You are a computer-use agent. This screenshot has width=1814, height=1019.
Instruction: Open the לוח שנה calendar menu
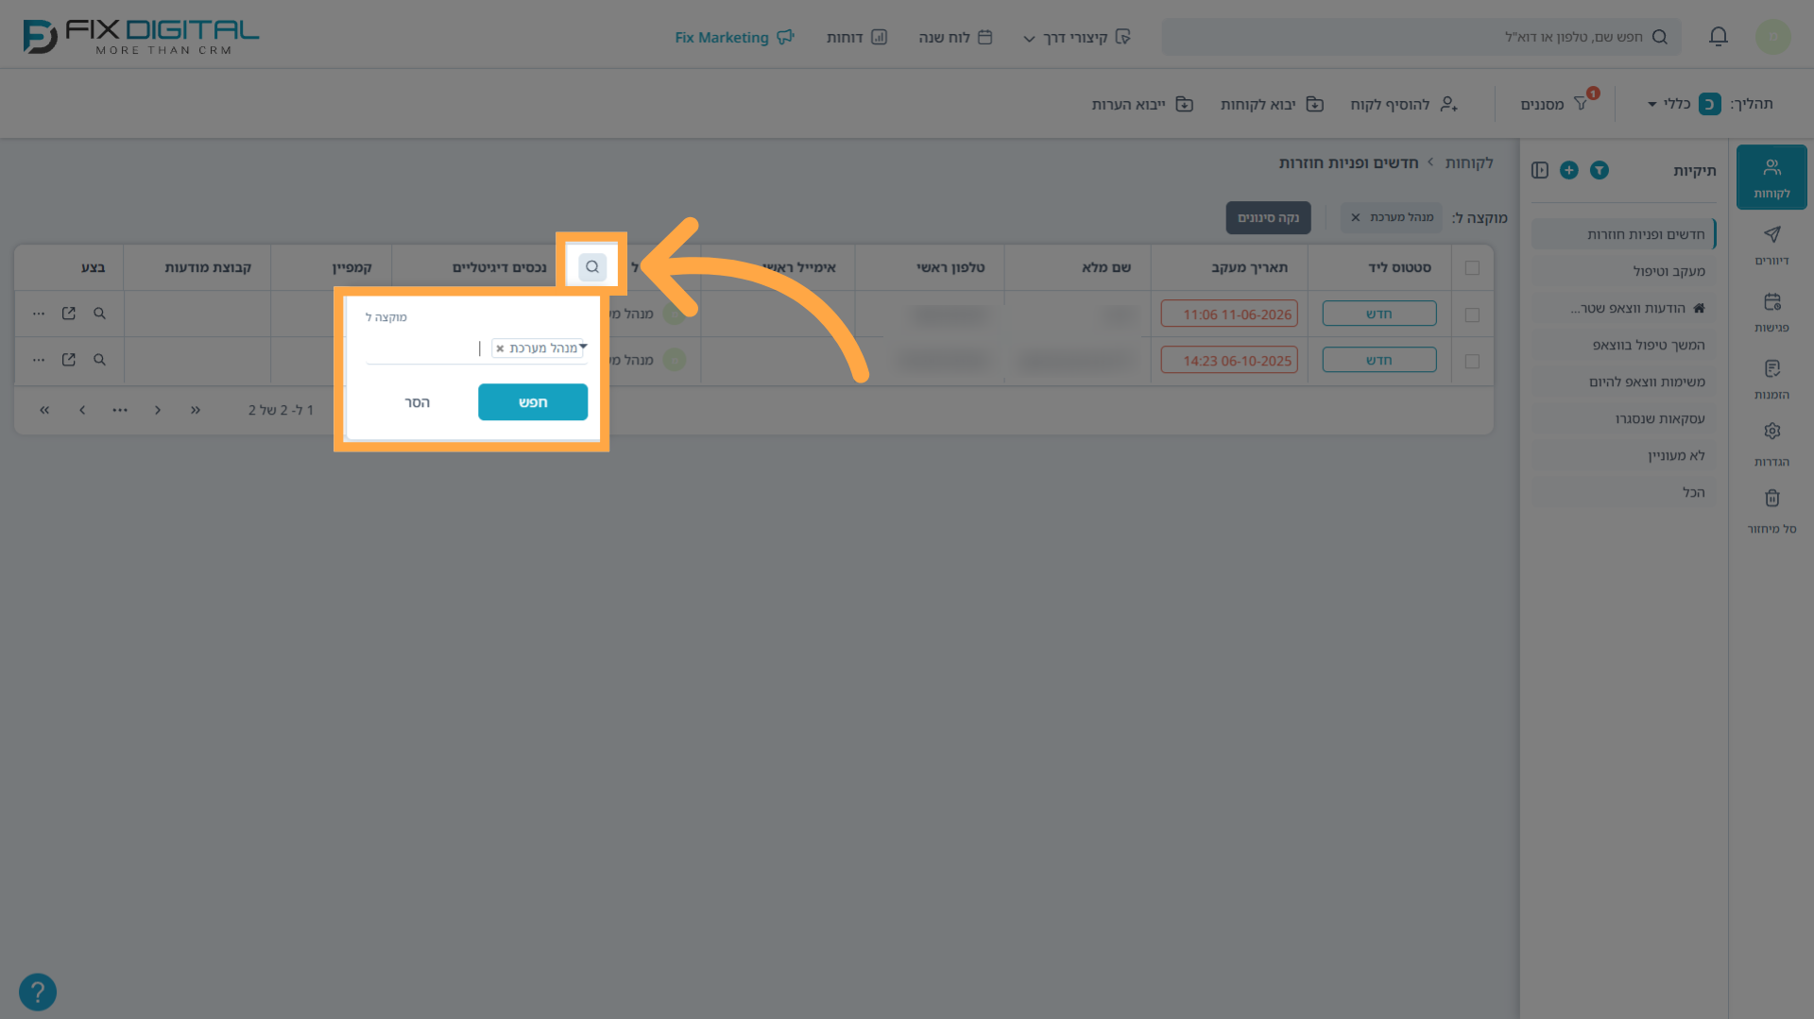tap(955, 37)
